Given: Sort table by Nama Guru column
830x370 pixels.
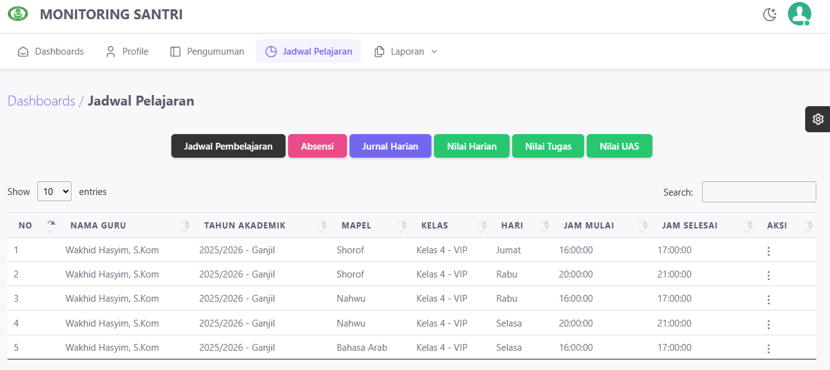Looking at the screenshot, I should 185,226.
